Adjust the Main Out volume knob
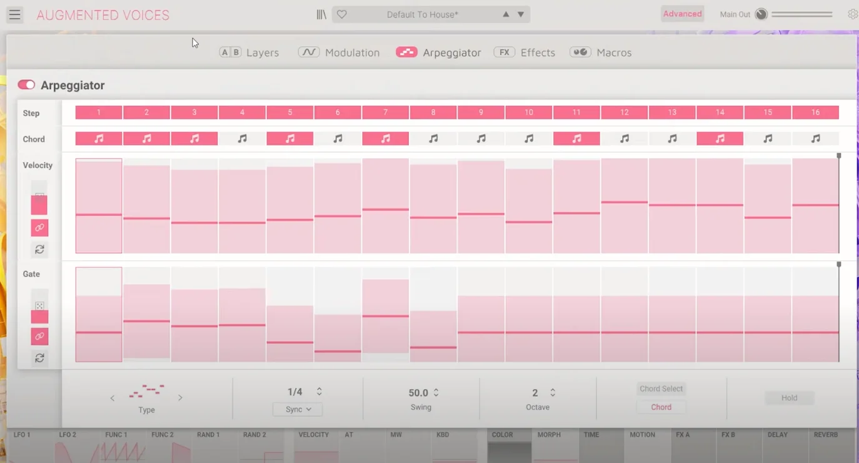The image size is (859, 463). 761,14
